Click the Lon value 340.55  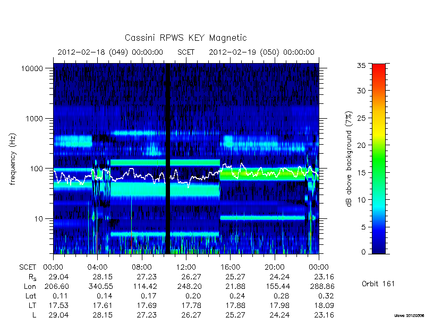point(100,287)
